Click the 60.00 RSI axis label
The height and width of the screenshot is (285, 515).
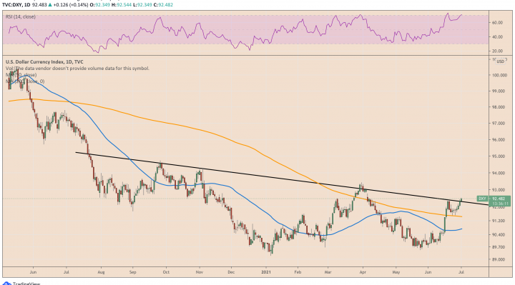coord(498,23)
